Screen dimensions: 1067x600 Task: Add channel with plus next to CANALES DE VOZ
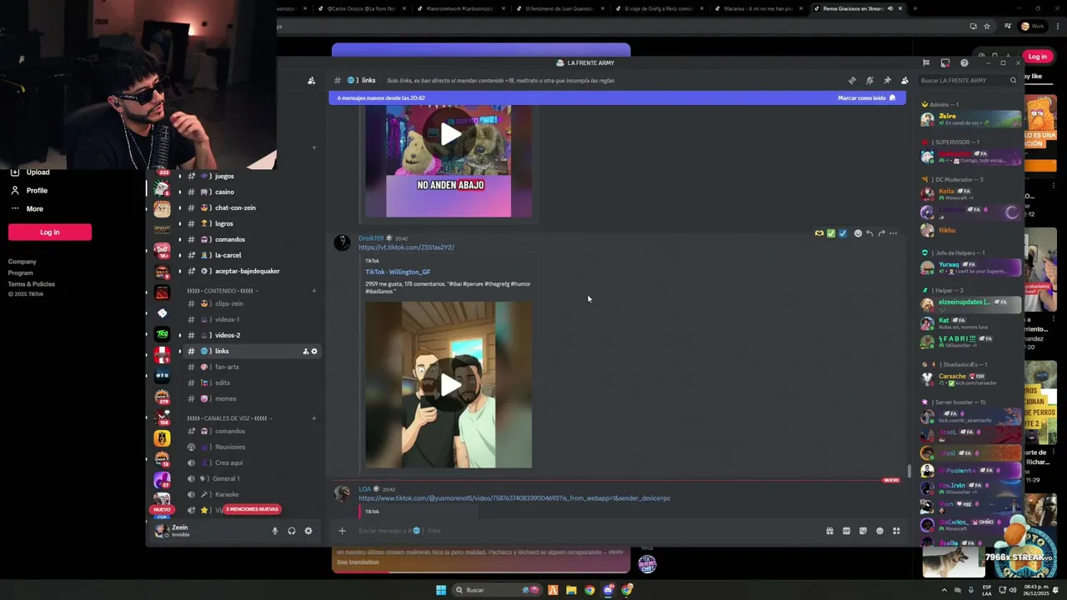[x=314, y=418]
